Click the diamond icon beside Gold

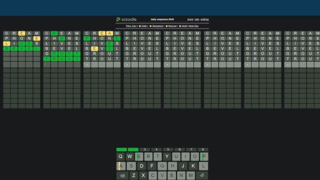180,26
